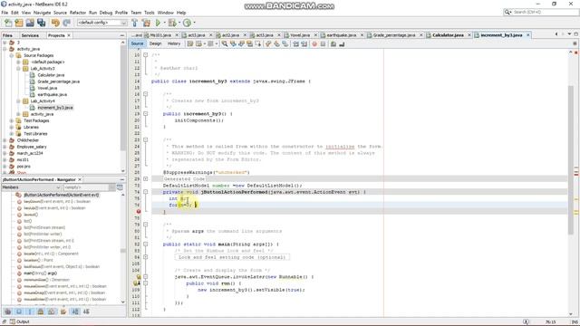Switch to the earthquake.java tab

tap(341, 35)
